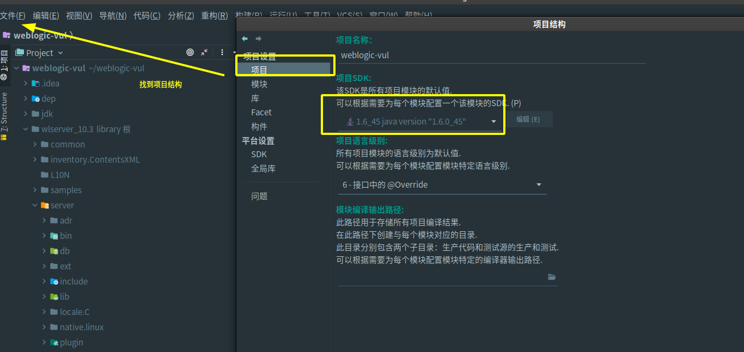Viewport: 744px width, 352px height.
Task: Select 全局库 under platform settings
Action: (x=263, y=169)
